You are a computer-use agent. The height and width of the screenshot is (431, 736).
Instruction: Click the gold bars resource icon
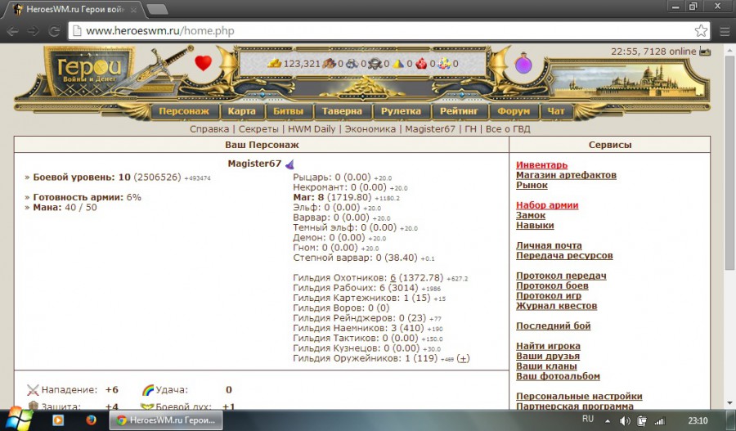tap(274, 63)
